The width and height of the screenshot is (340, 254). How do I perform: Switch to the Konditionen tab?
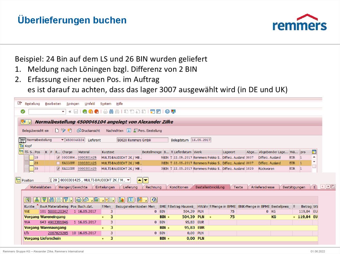point(179,187)
